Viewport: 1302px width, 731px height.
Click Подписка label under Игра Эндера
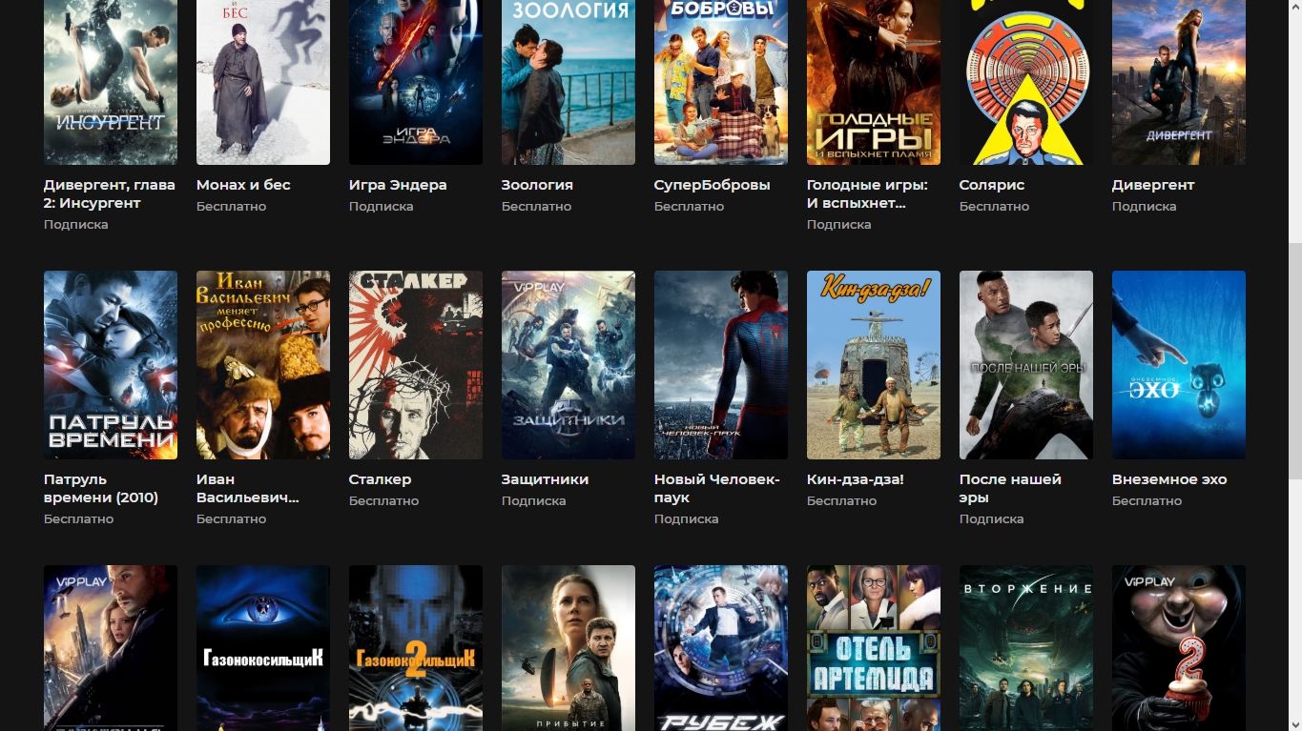click(x=381, y=207)
